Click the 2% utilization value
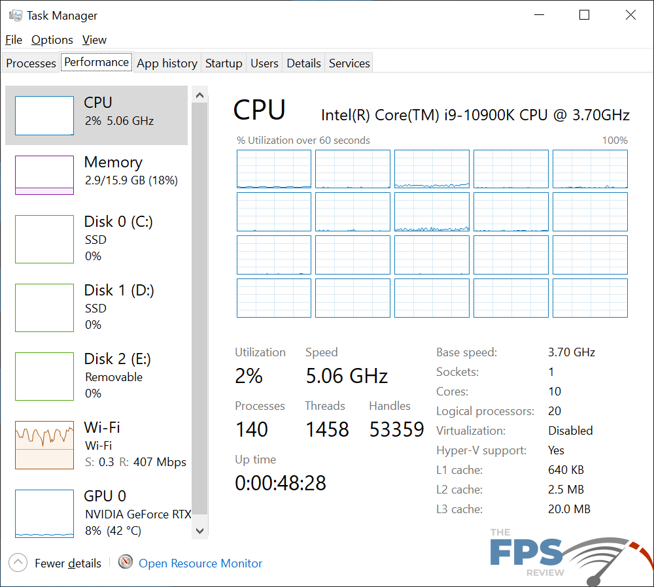This screenshot has width=654, height=587. click(249, 376)
